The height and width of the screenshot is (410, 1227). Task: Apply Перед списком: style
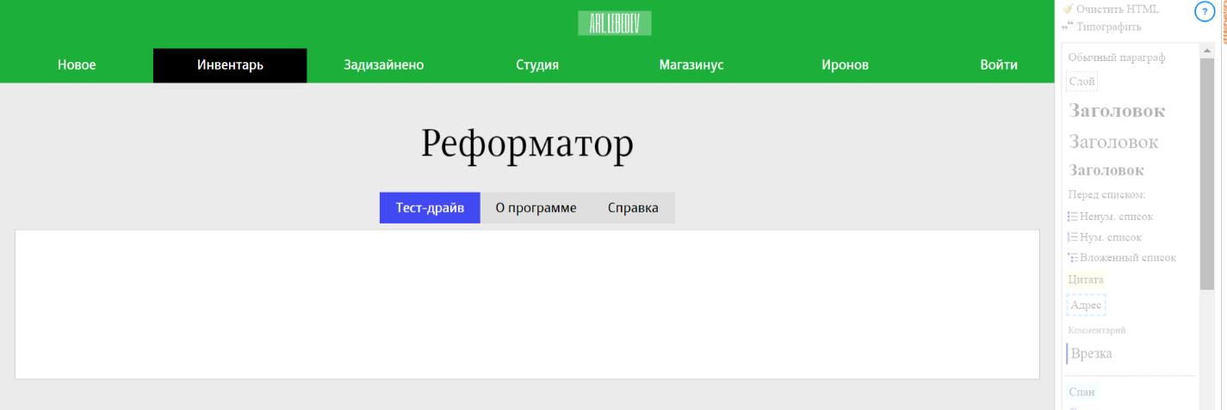[x=1106, y=194]
